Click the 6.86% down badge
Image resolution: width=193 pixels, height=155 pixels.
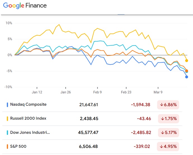point(168,105)
